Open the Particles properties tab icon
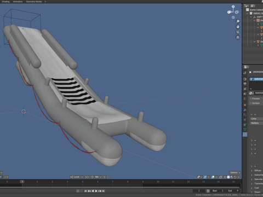 (x=245, y=115)
